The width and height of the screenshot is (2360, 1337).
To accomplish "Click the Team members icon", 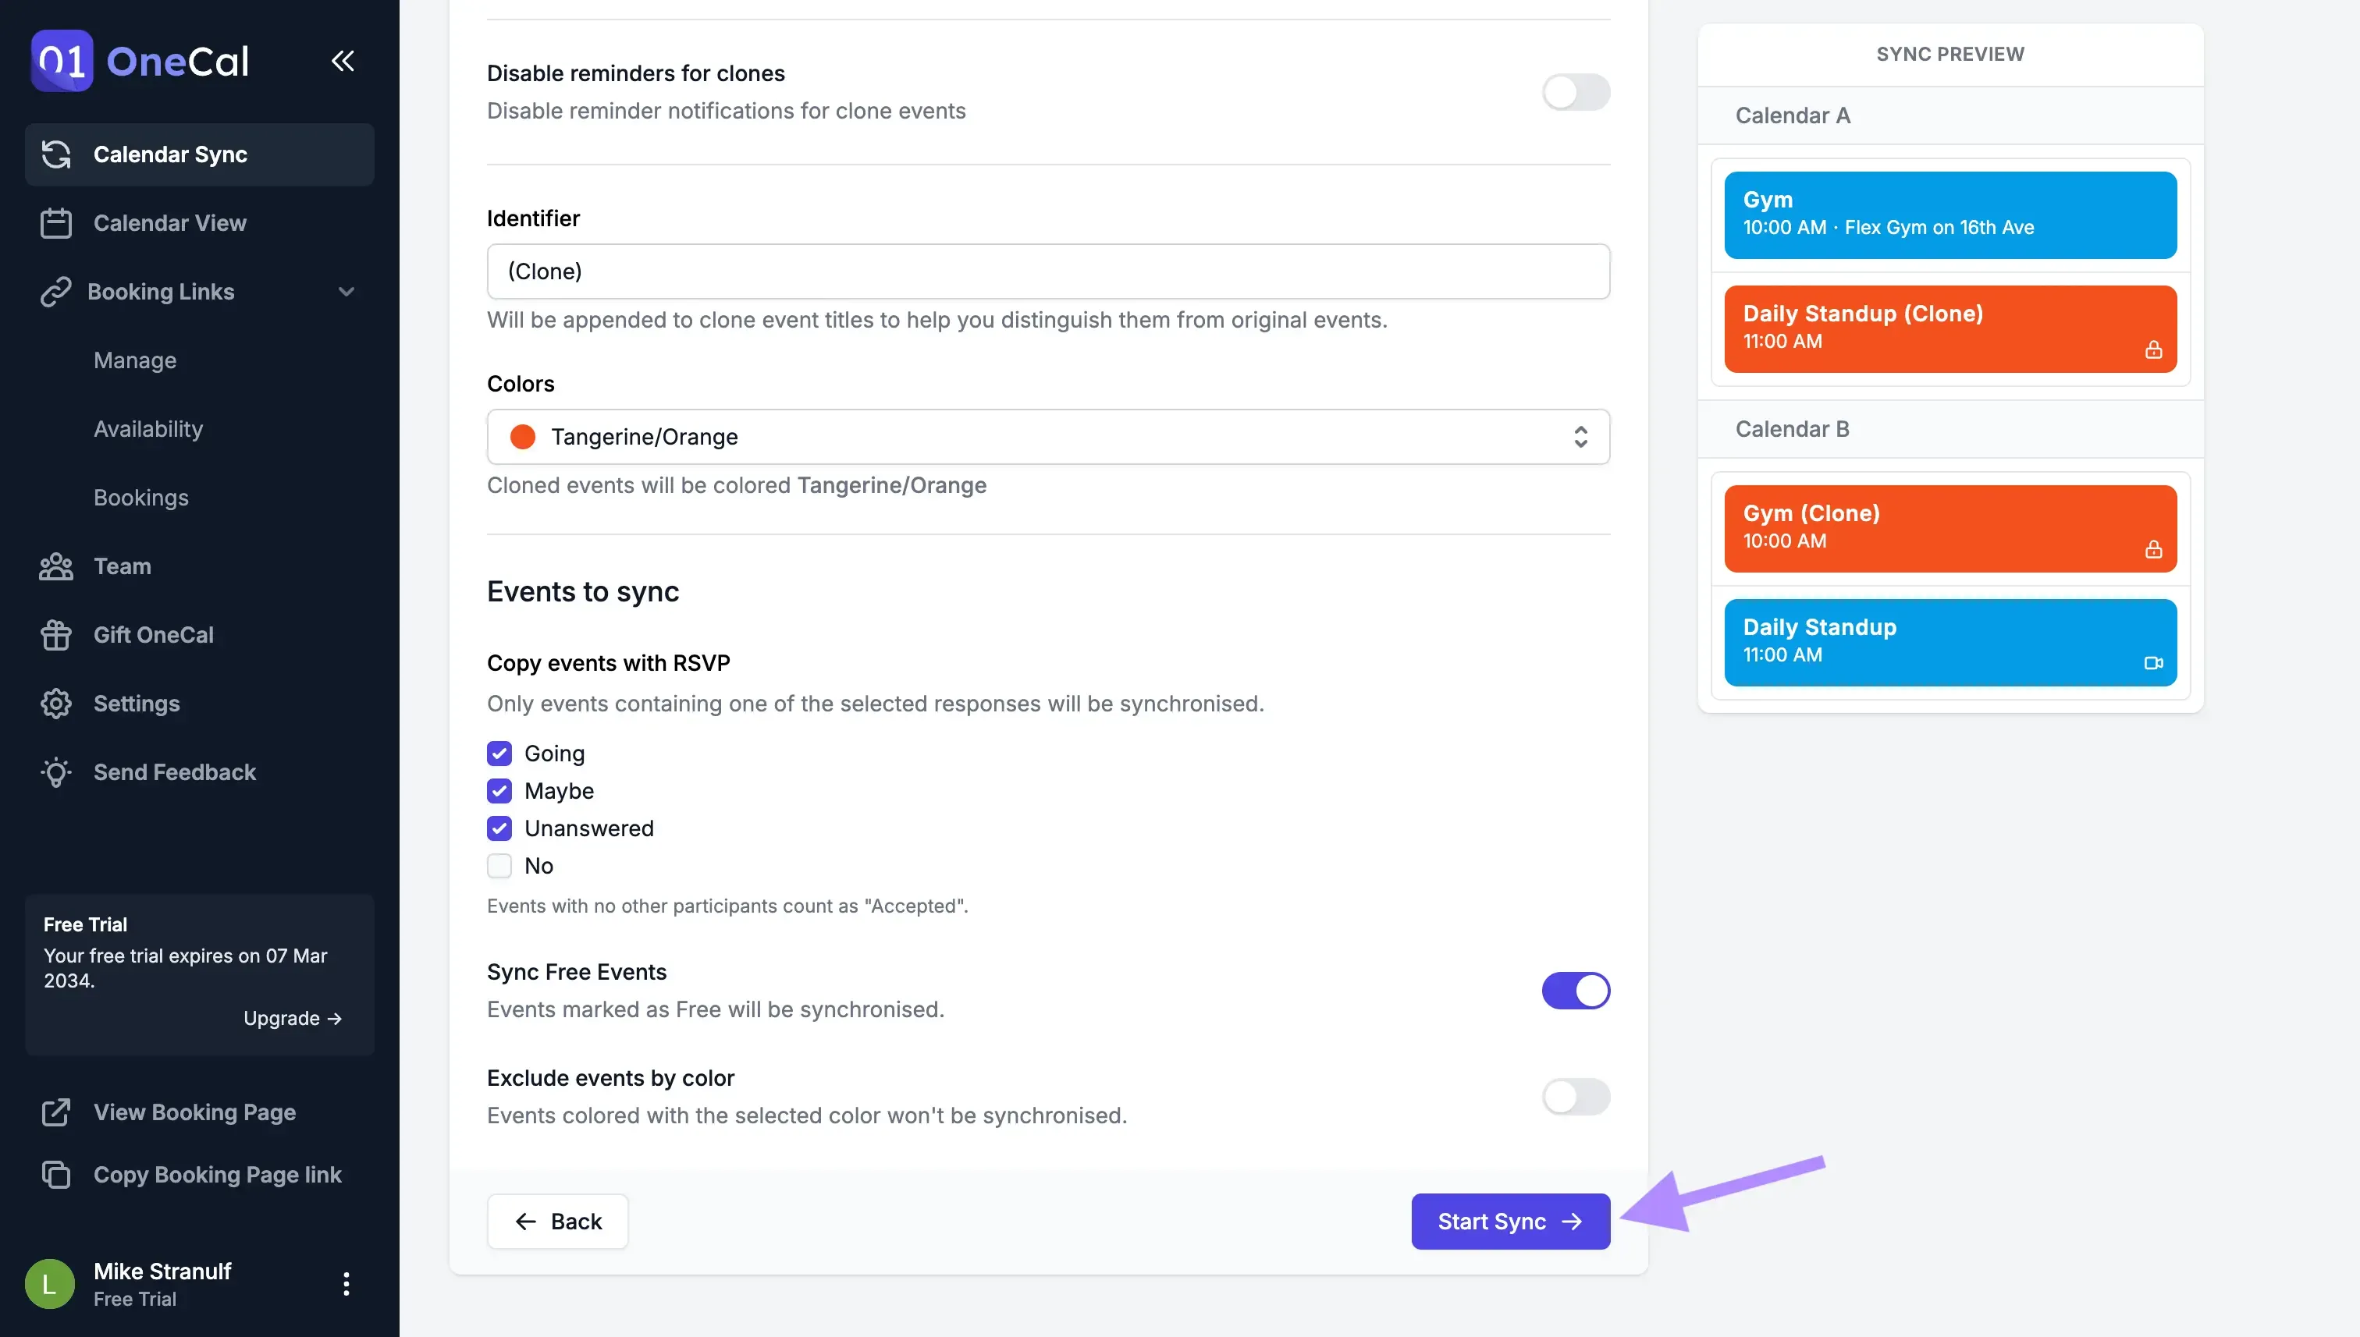I will (56, 566).
